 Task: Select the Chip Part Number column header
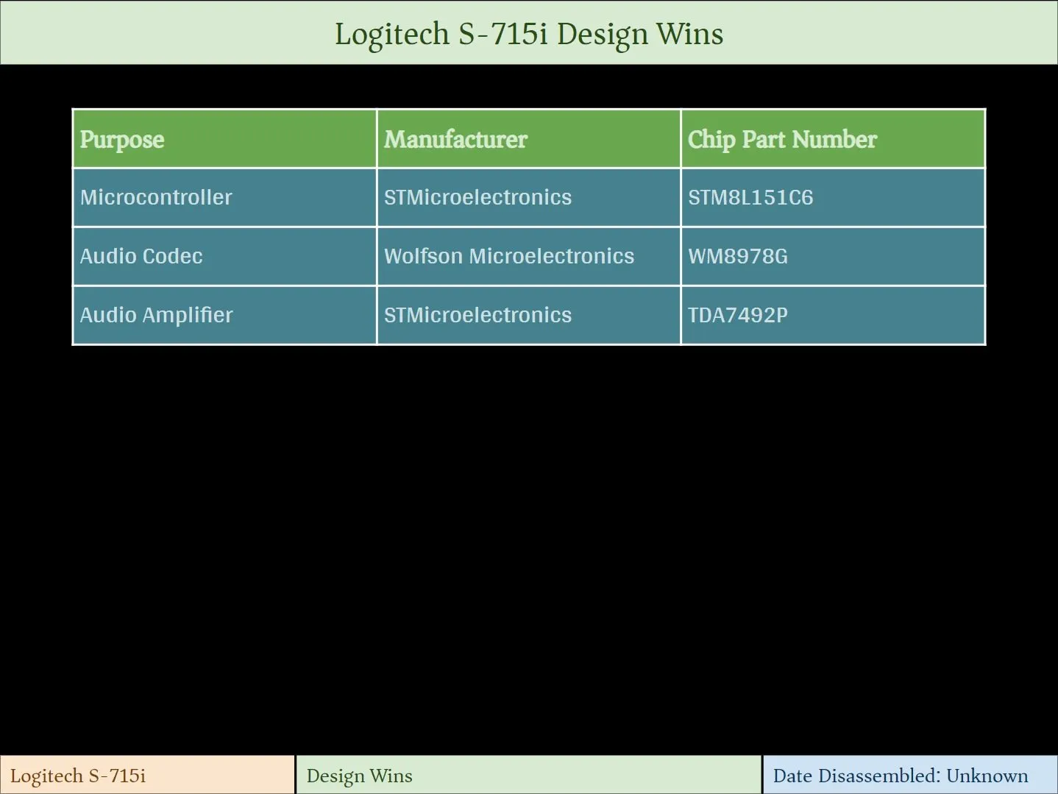click(782, 140)
